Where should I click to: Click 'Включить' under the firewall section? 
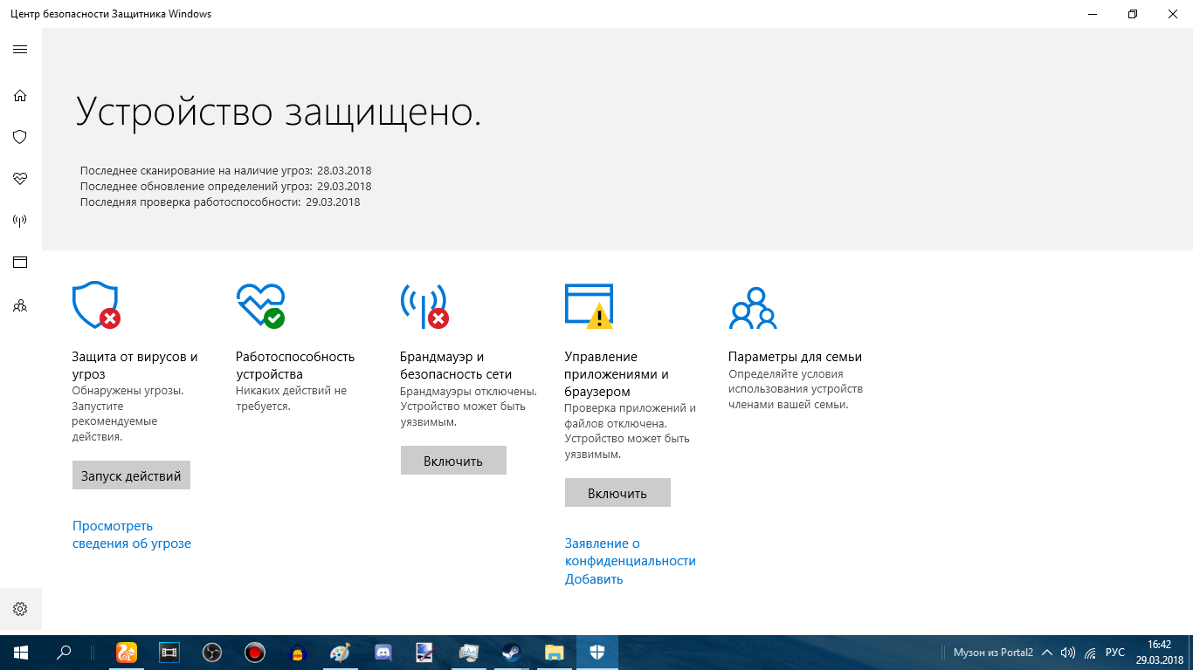(453, 461)
